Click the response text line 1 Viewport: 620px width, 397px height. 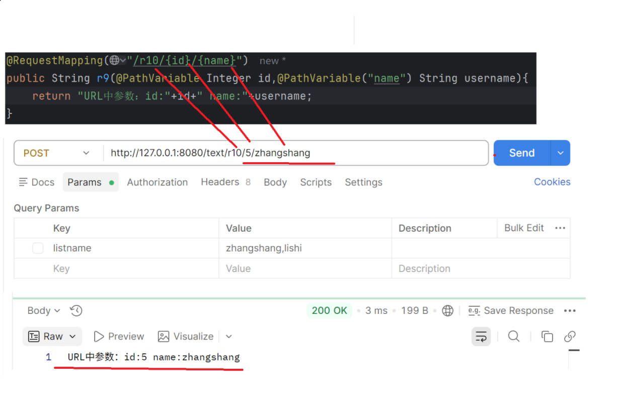pyautogui.click(x=153, y=357)
